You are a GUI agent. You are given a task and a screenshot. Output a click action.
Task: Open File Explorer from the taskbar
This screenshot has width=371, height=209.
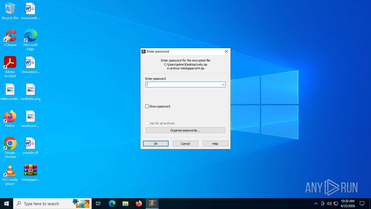tap(125, 204)
